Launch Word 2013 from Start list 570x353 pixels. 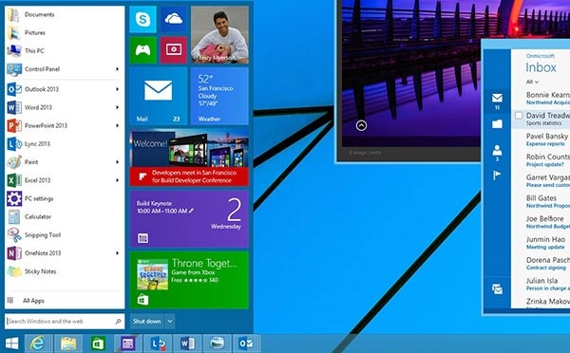coord(66,107)
